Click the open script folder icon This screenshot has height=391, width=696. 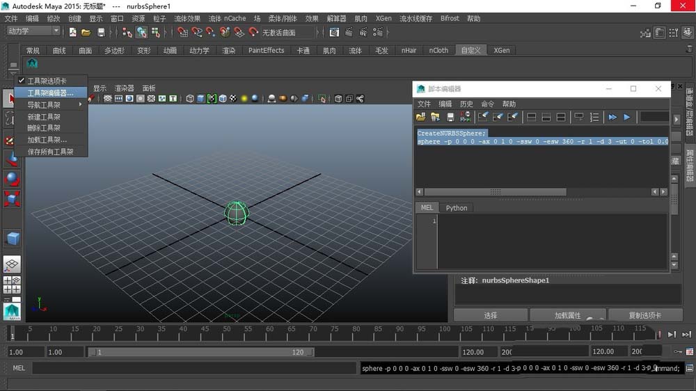point(421,117)
